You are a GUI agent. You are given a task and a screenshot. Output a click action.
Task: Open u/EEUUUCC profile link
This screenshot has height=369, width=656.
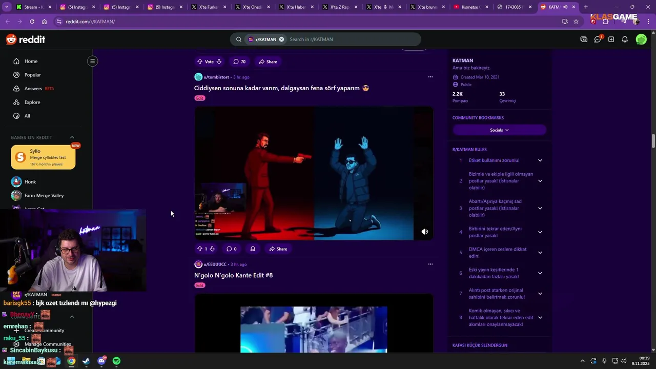point(215,264)
